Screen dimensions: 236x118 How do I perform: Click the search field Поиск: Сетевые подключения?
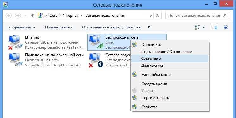pos(197,16)
